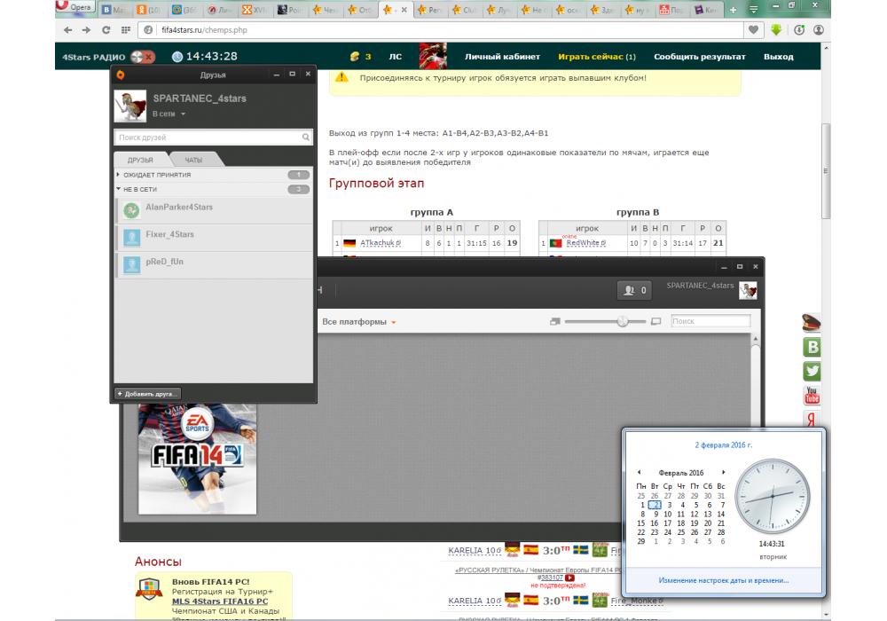Select 14 February in the calendar
The image size is (887, 621).
point(720,515)
